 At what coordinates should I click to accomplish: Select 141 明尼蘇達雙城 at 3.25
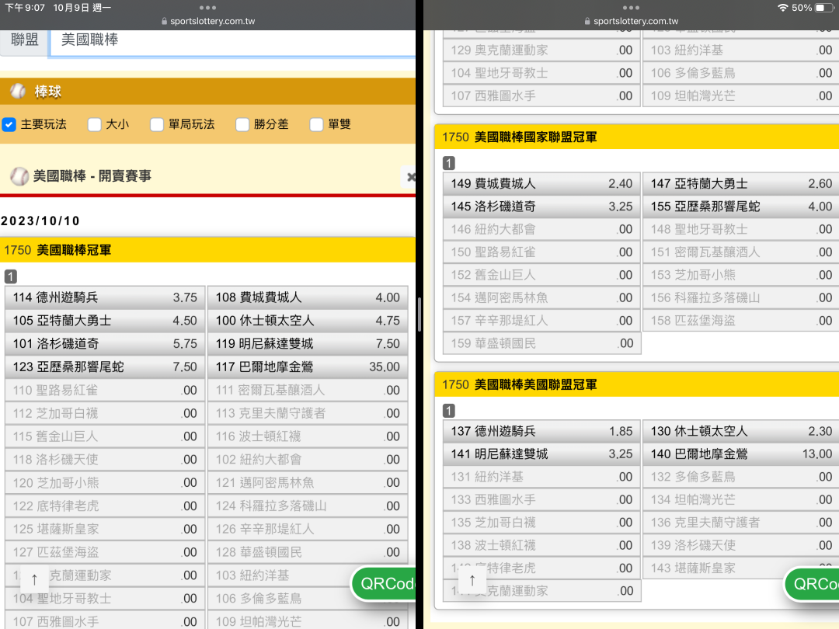pos(542,454)
